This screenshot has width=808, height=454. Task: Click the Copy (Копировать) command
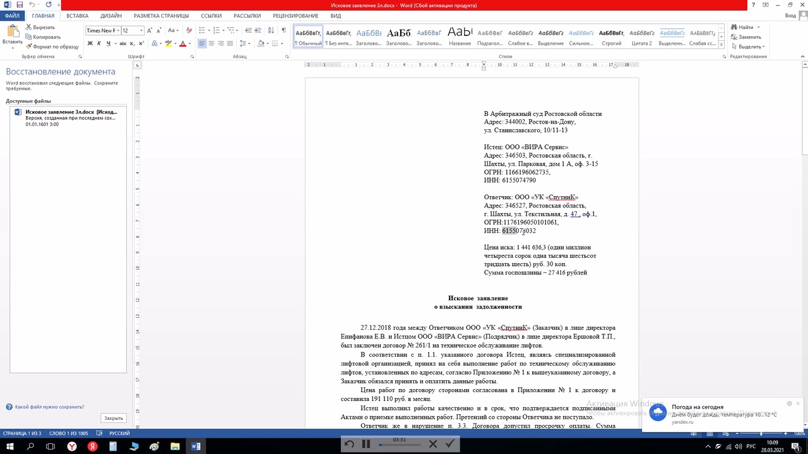tap(43, 37)
